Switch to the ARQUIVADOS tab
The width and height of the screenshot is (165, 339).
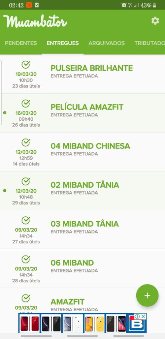(x=106, y=43)
